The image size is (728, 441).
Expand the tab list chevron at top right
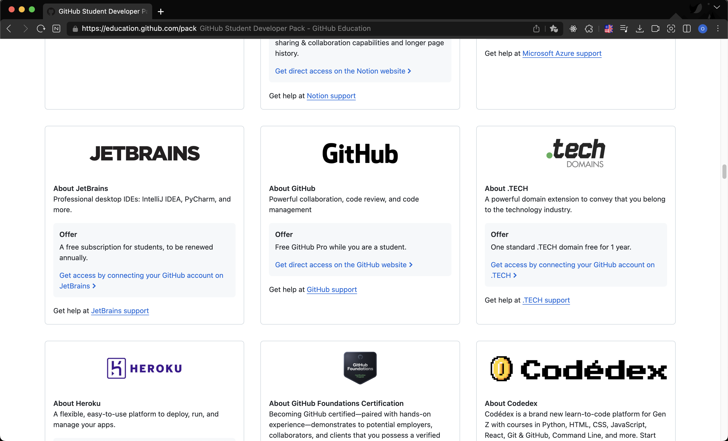point(717,7)
